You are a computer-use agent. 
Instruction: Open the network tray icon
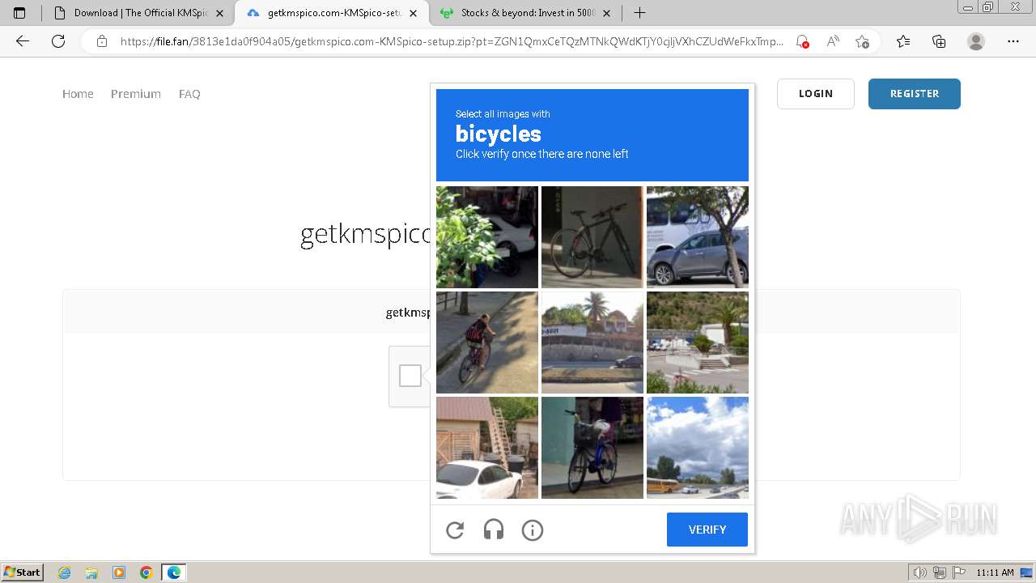pyautogui.click(x=940, y=572)
